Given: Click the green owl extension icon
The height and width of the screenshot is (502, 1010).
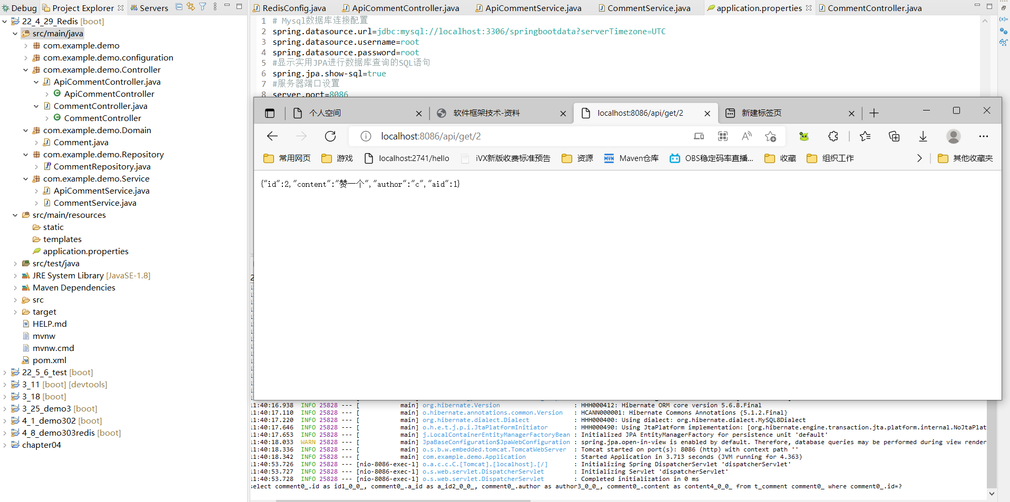Looking at the screenshot, I should (x=804, y=136).
